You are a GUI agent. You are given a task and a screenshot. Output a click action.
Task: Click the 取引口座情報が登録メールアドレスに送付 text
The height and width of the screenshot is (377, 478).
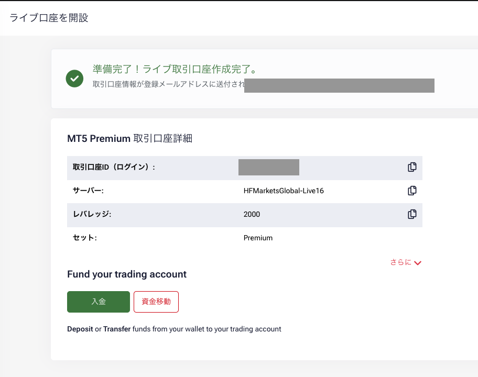pyautogui.click(x=168, y=84)
